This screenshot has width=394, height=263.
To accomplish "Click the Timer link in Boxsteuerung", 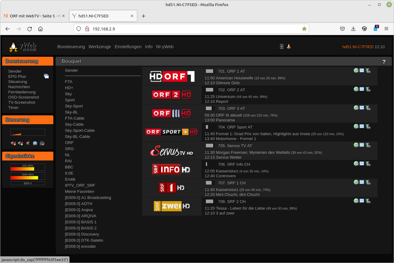I will pyautogui.click(x=13, y=108).
